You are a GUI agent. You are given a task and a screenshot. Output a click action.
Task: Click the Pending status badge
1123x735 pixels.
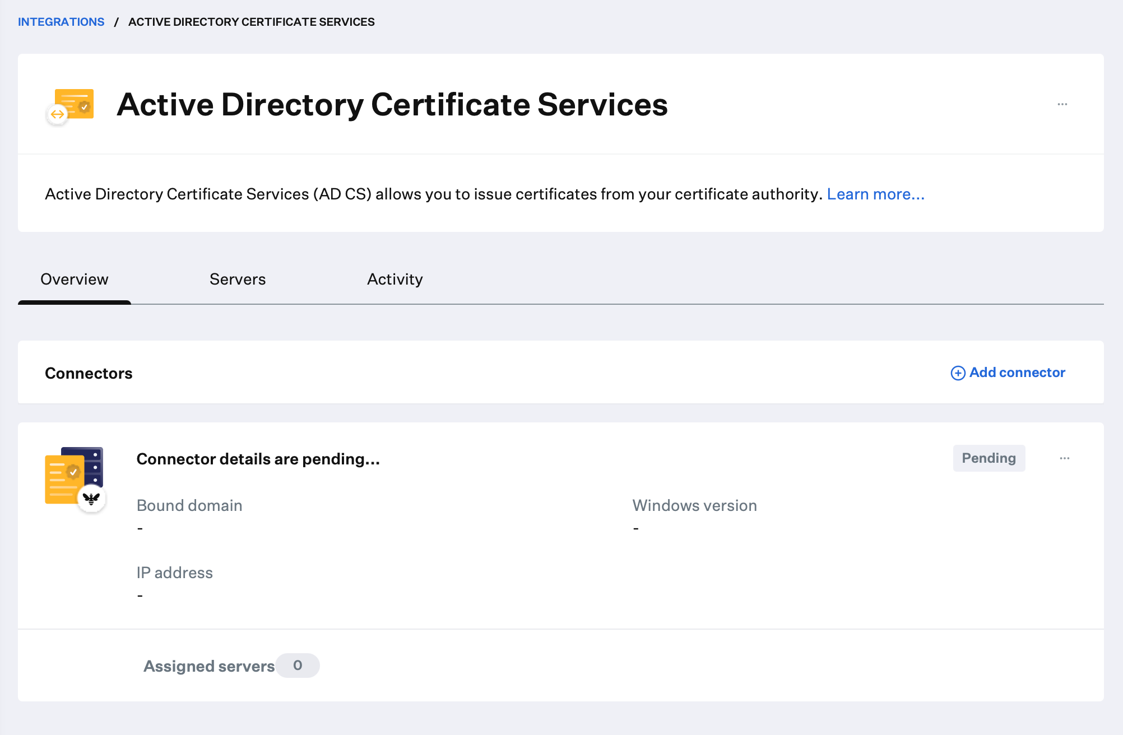click(x=989, y=458)
